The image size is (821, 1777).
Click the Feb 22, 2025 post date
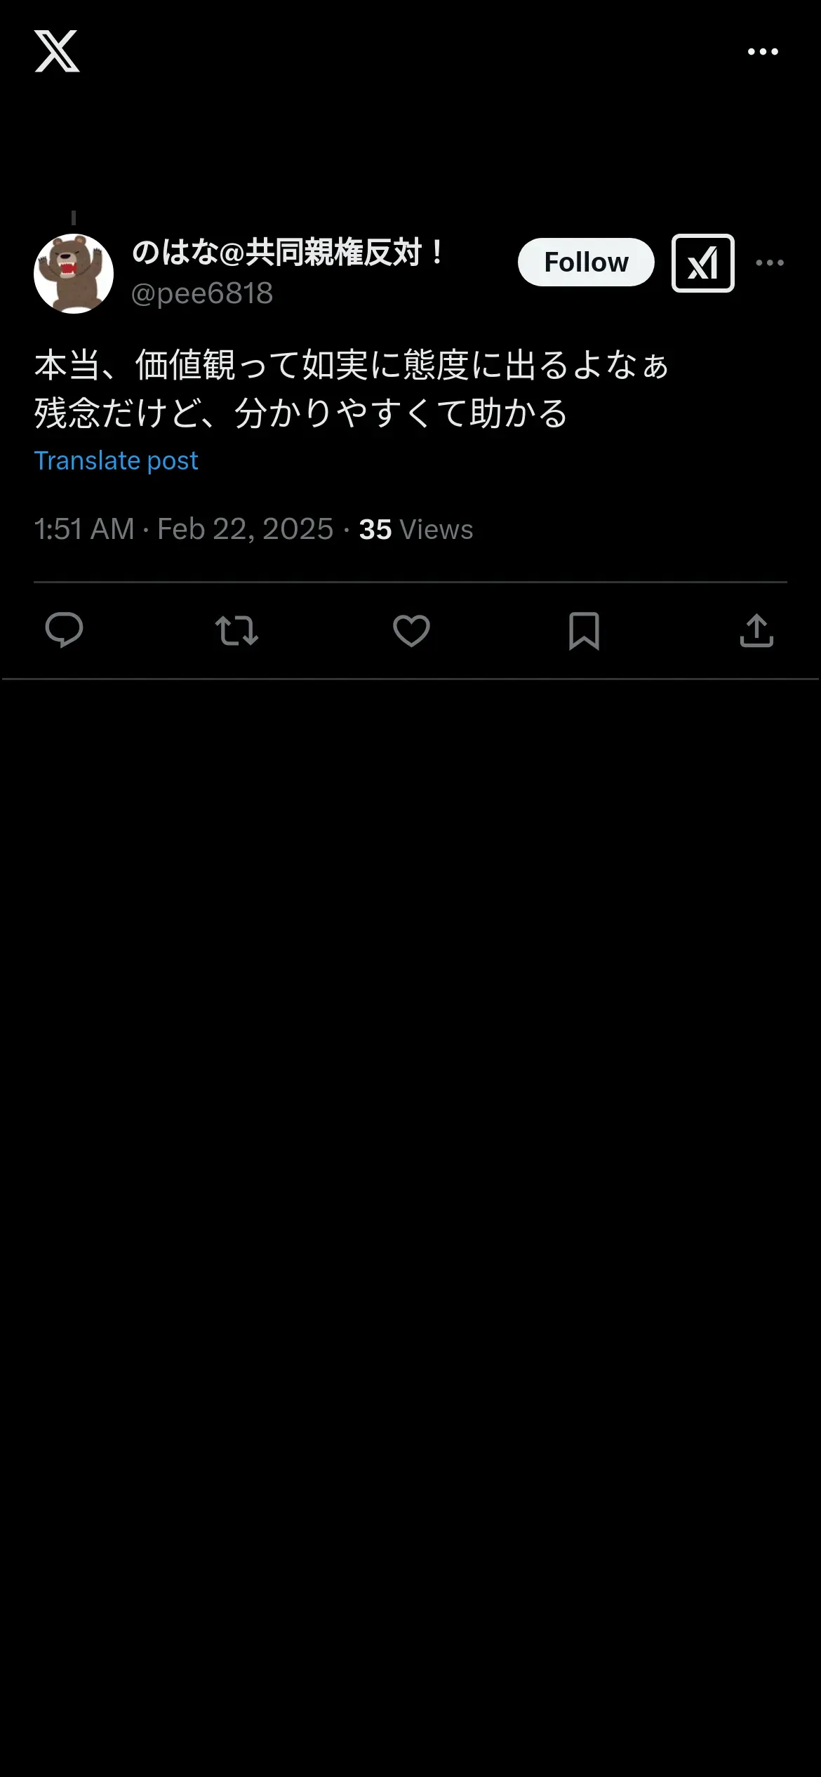coord(245,529)
